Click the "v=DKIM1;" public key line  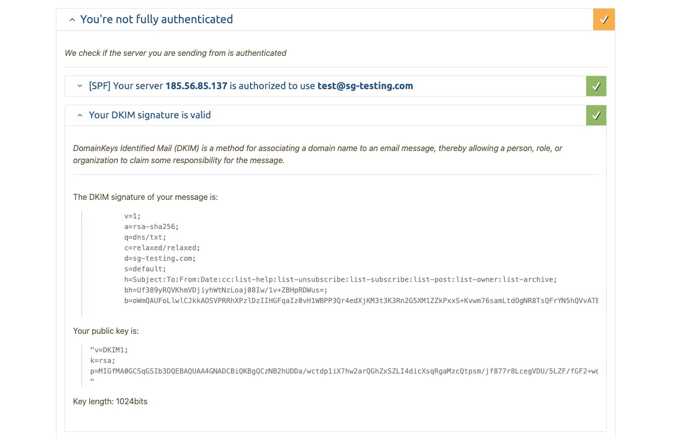pos(109,350)
